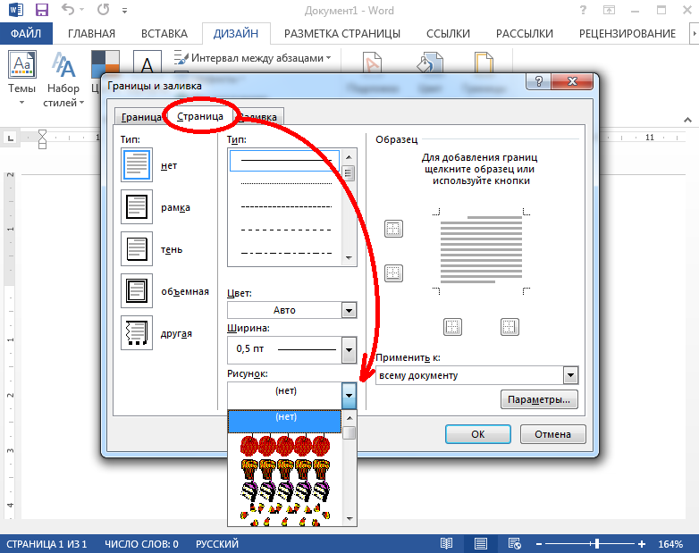
Task: Open the ФАЙЛ tab
Action: coord(26,33)
